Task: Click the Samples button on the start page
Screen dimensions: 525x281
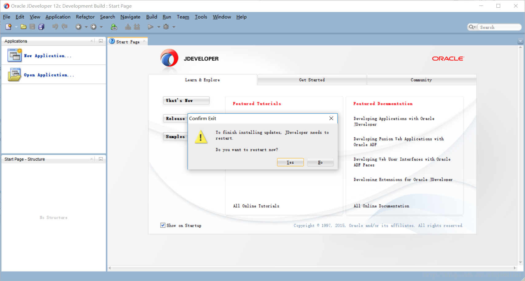Action: point(175,137)
